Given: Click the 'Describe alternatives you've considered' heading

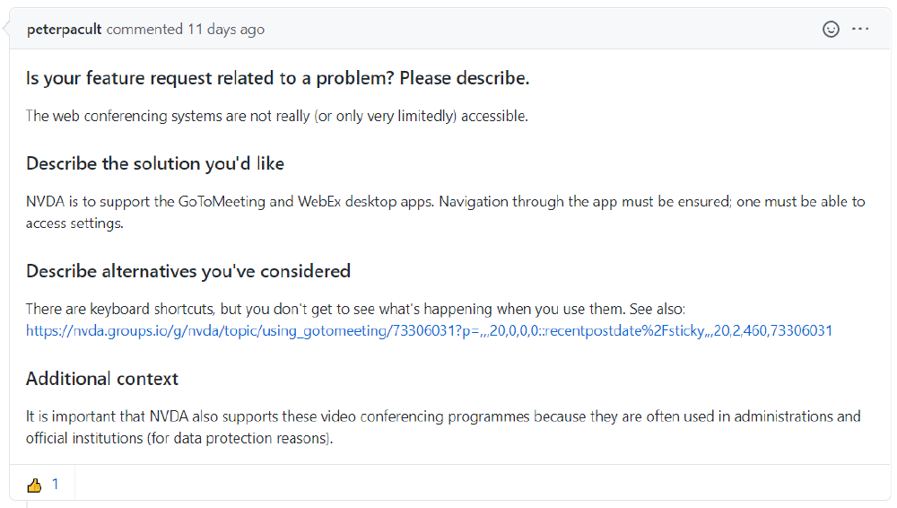Looking at the screenshot, I should (188, 271).
